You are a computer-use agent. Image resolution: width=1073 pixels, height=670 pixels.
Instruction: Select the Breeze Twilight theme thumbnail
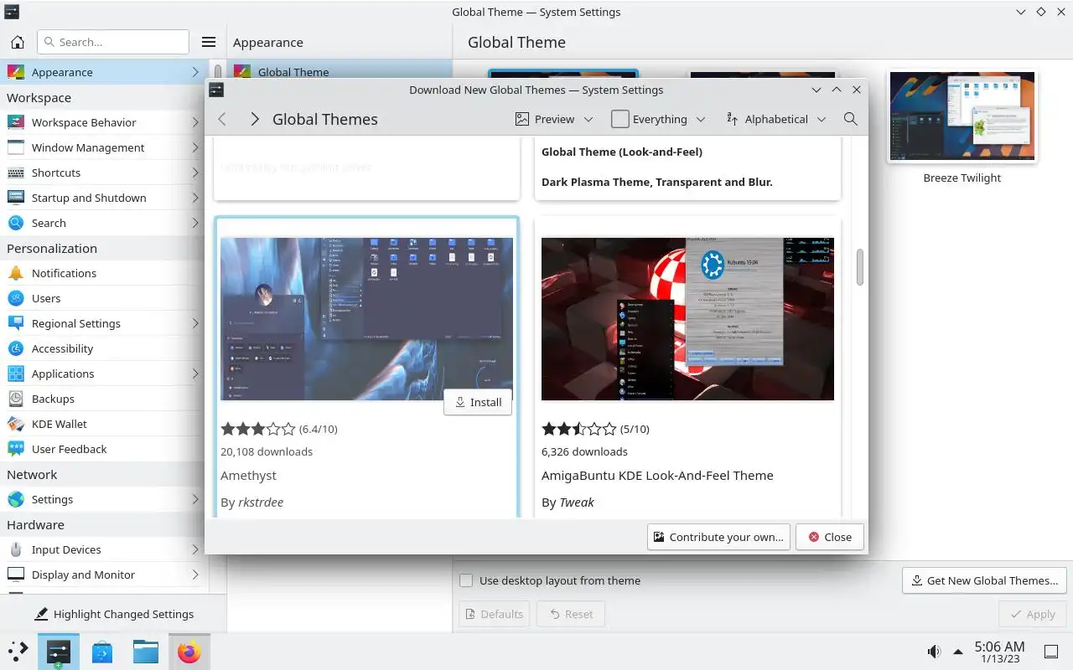[x=962, y=116]
